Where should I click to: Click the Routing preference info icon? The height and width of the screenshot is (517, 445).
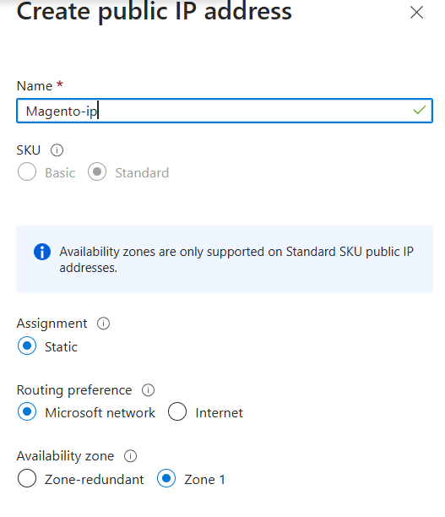pyautogui.click(x=148, y=390)
